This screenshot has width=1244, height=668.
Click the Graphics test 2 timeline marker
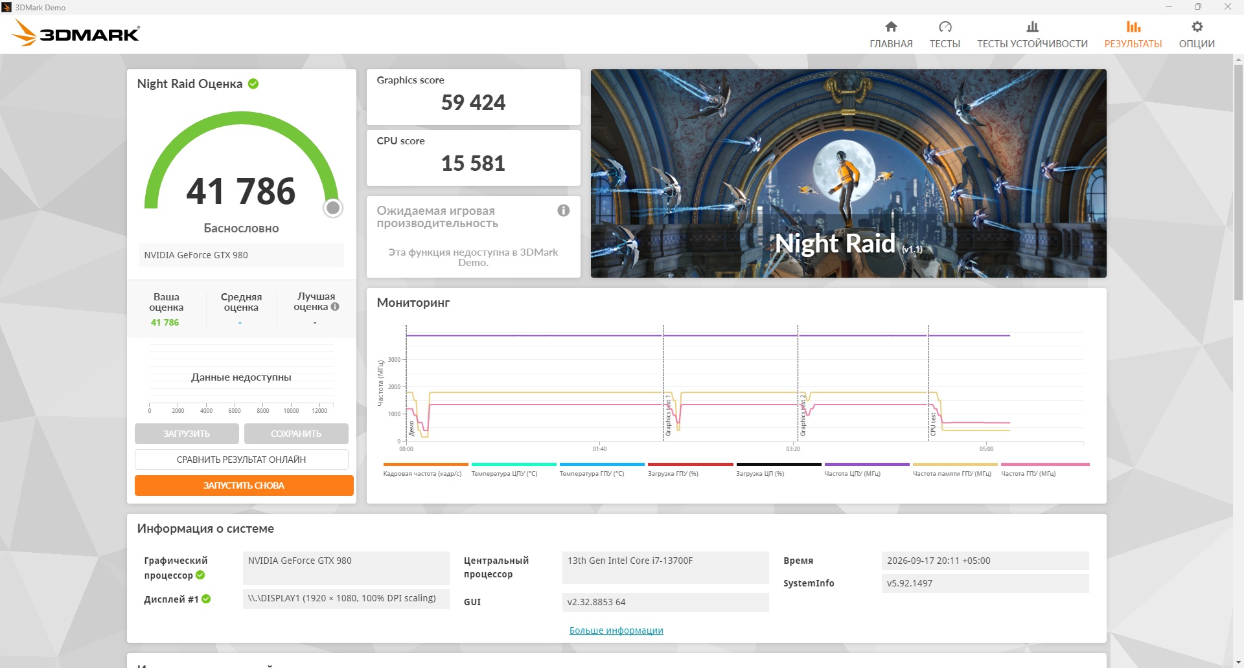803,415
